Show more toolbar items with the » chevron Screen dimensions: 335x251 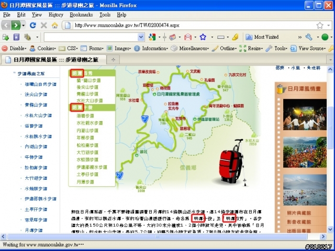click(300, 37)
